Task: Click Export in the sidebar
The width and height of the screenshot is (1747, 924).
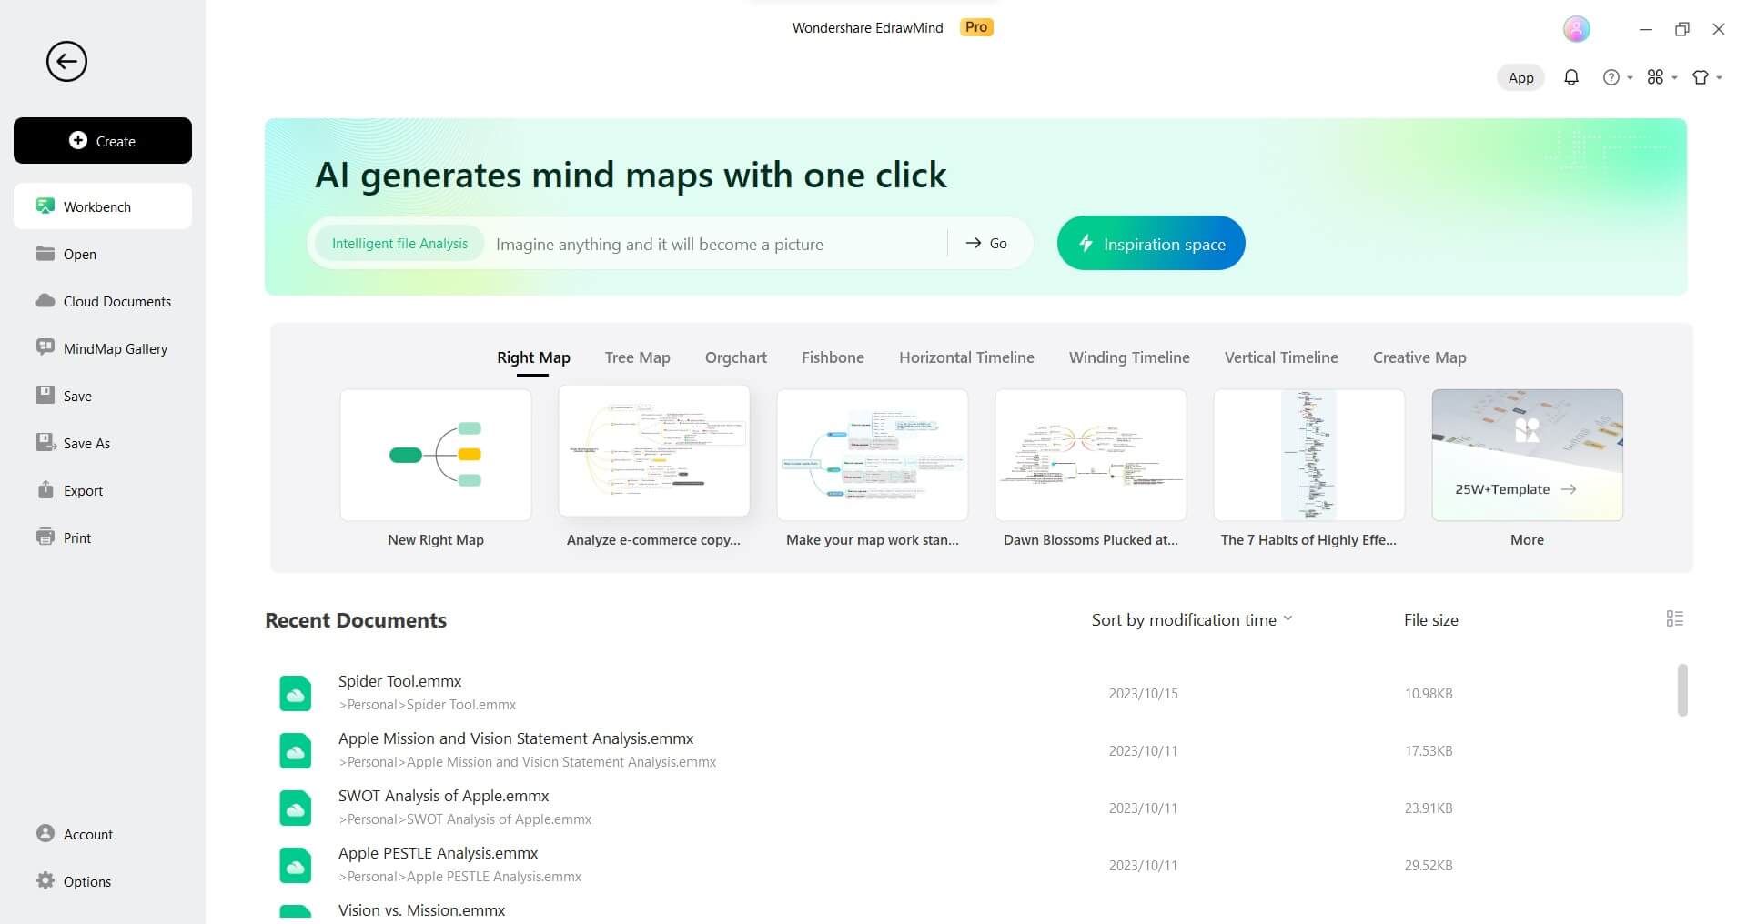Action: coord(103,490)
